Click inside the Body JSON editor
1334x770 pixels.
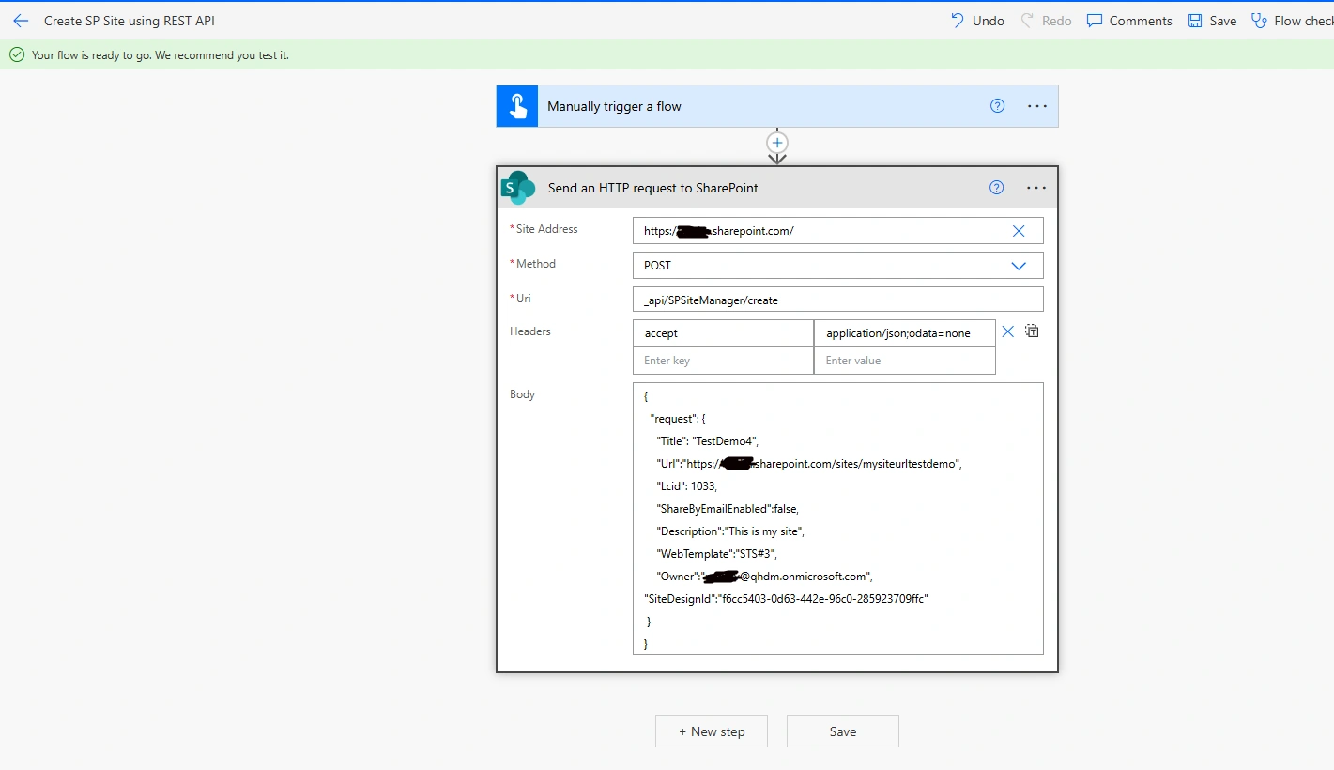click(x=838, y=518)
